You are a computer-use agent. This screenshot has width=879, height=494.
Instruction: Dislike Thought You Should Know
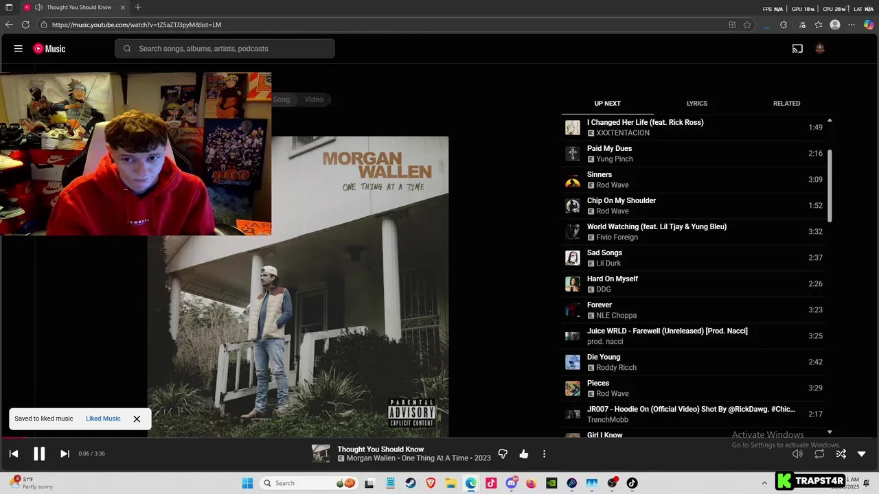(503, 454)
